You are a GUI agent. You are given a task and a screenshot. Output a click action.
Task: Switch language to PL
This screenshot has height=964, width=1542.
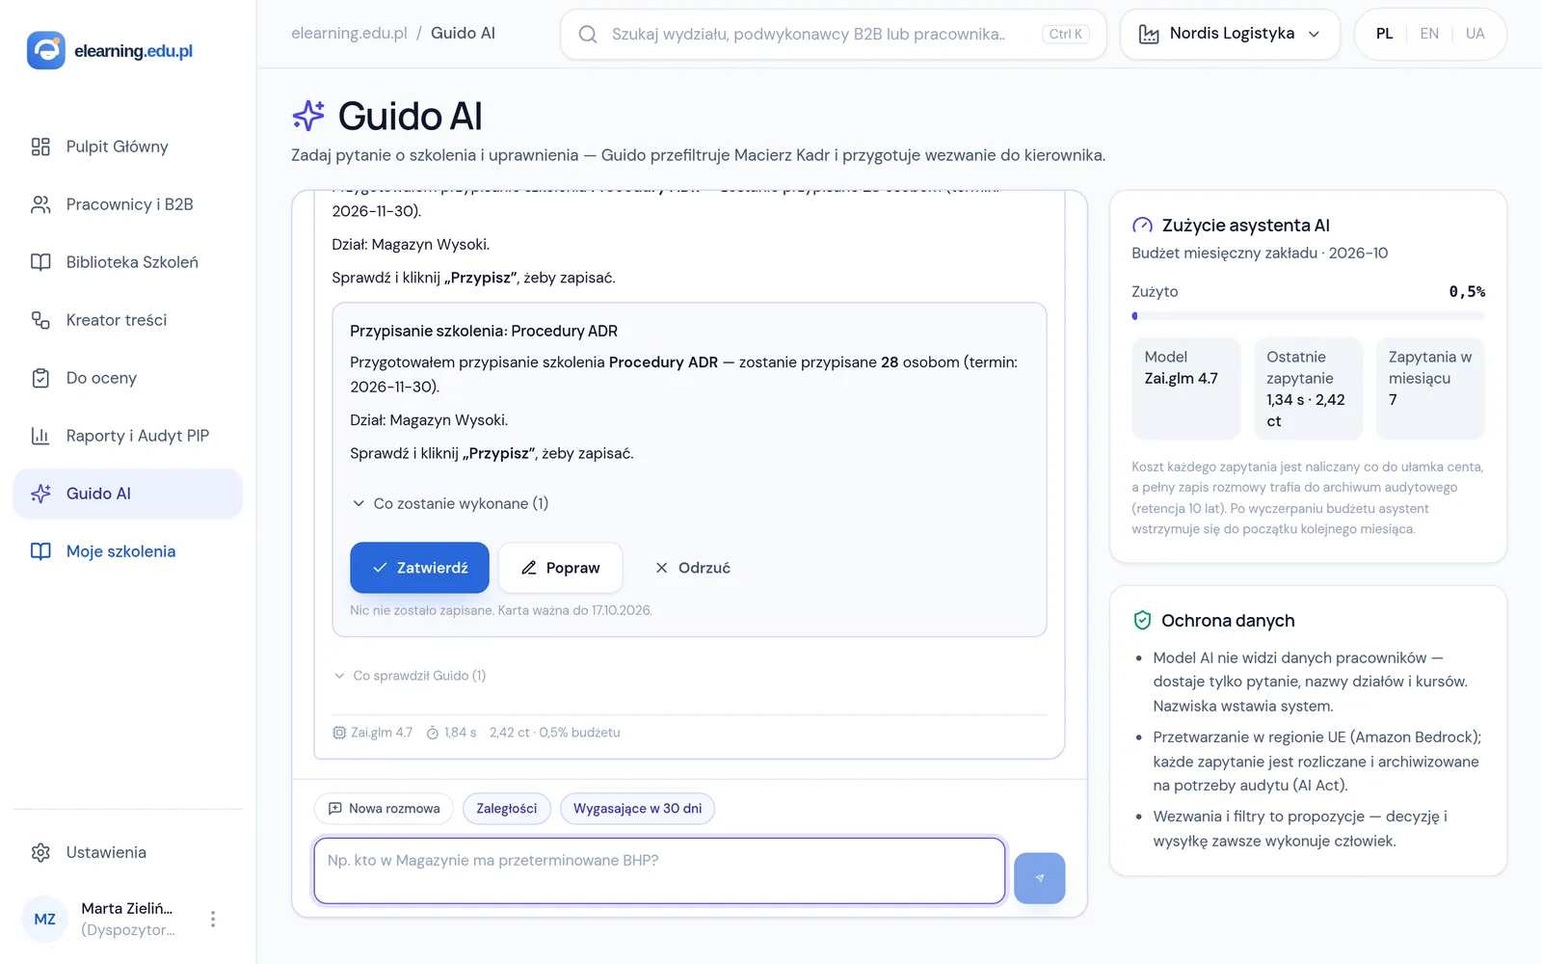1384,34
